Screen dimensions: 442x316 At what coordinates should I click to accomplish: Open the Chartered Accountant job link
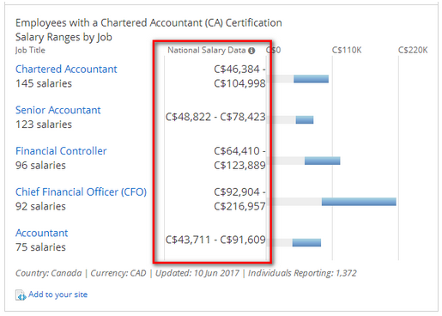(x=66, y=70)
